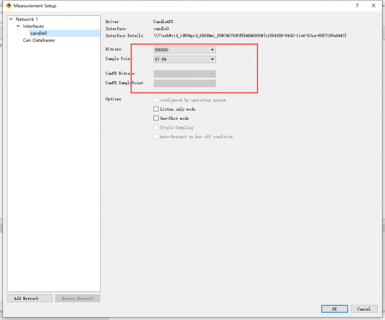Viewport: 385px width, 320px height.
Task: Select Can Databases in the tree
Action: tap(38, 40)
